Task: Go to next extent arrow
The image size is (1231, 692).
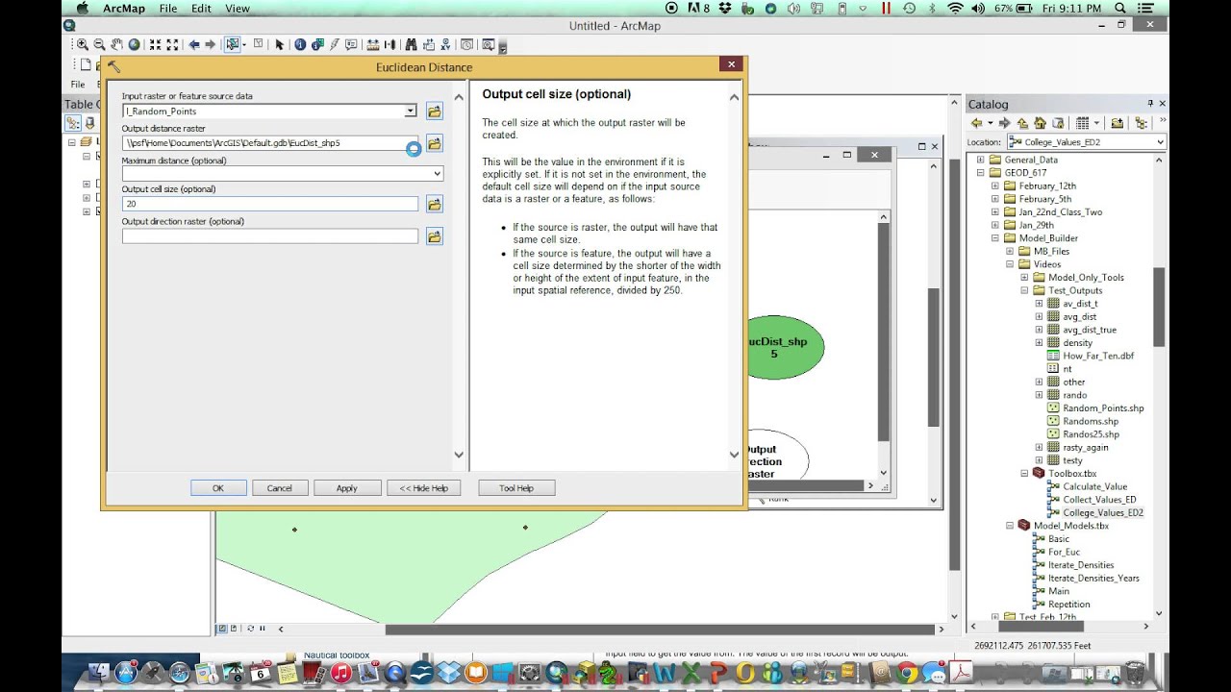Action: click(x=210, y=44)
